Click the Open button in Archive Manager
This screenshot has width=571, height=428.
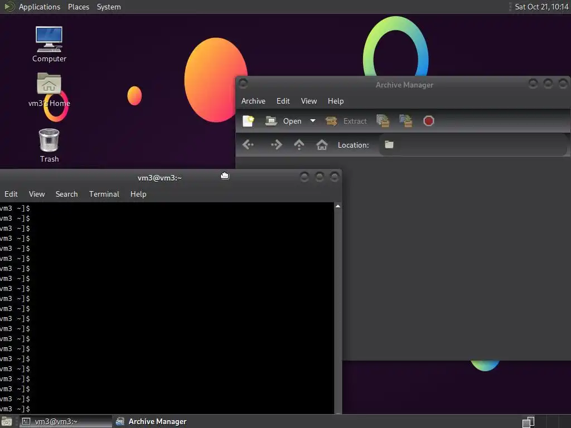coord(284,121)
